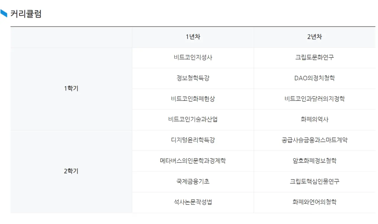The image size is (378, 224).
Task: Select the 석사논문작성법 course cell
Action: click(193, 202)
